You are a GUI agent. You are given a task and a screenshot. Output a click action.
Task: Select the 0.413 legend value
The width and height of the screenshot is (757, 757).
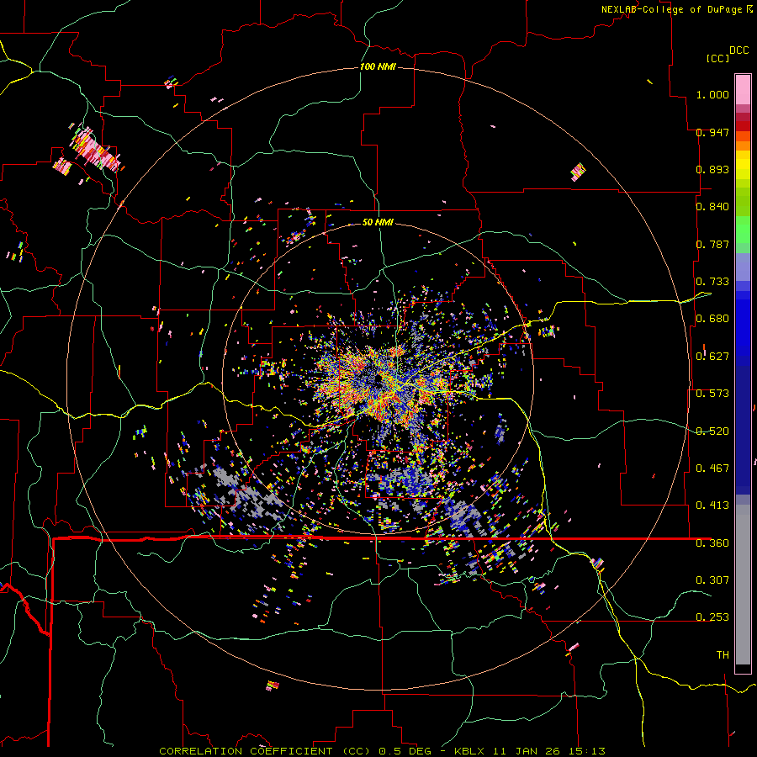pos(712,506)
